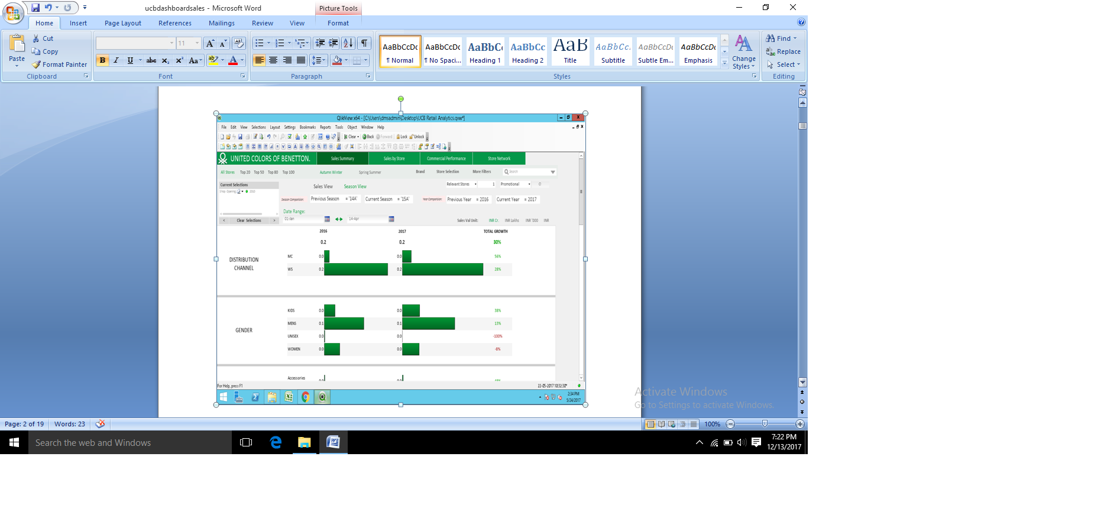Viewport: 1120px width, 505px height.
Task: Open the Office Button menu
Action: [x=12, y=12]
